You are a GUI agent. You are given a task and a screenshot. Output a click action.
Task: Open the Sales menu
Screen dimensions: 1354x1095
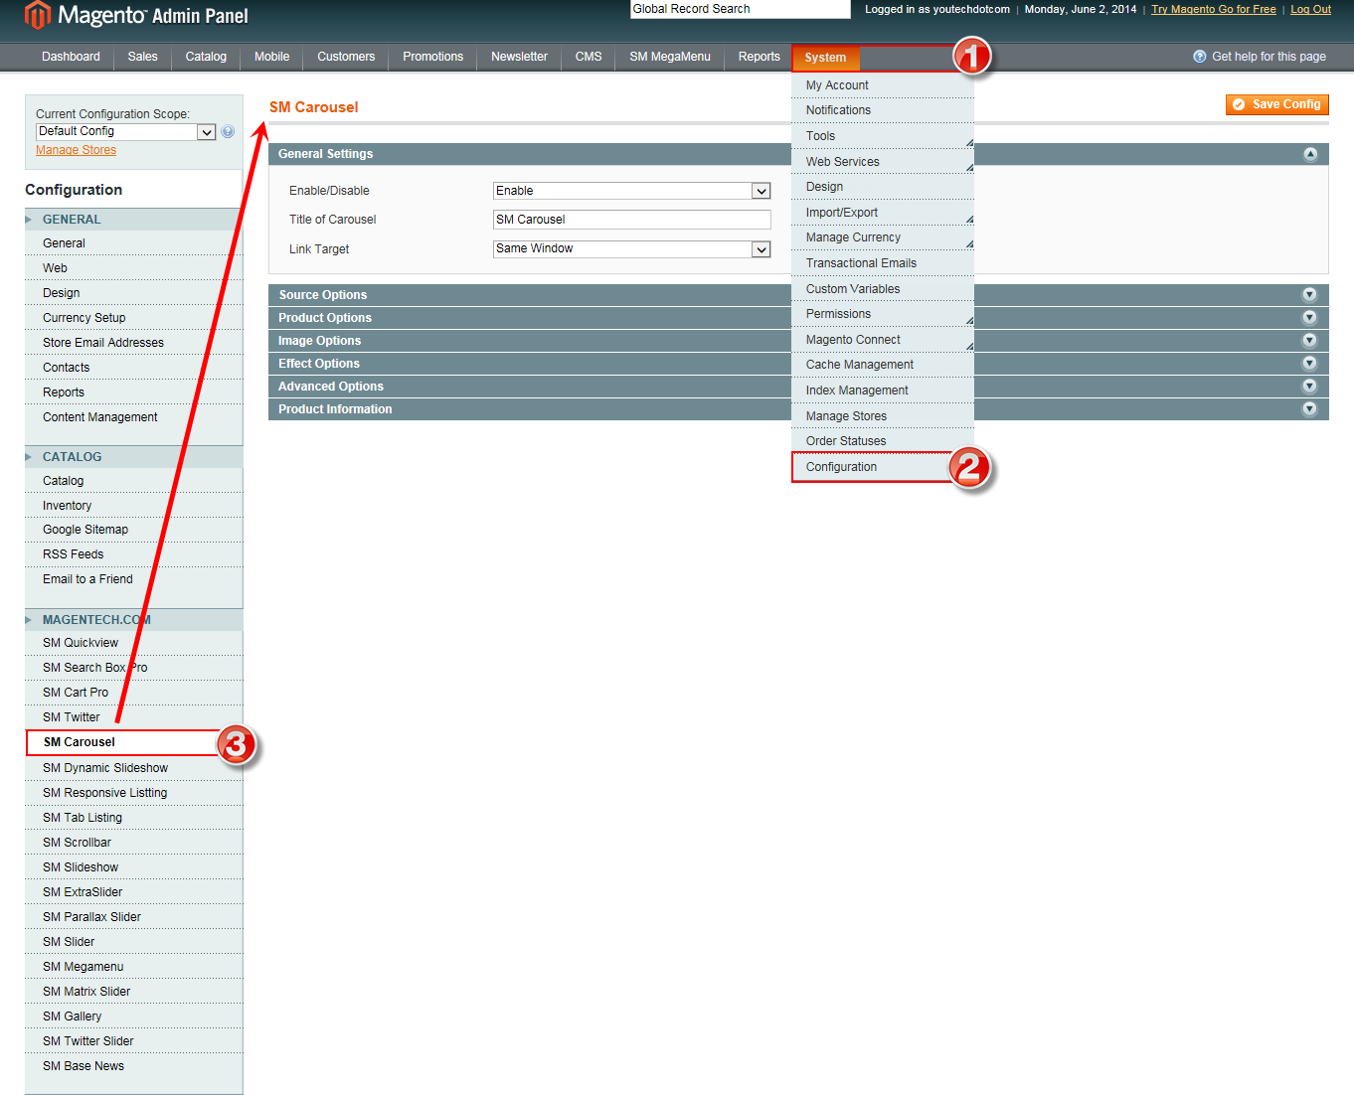(x=143, y=57)
